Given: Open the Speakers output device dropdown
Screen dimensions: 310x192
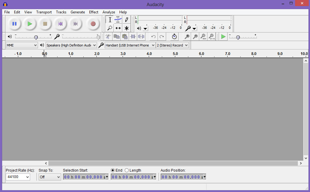Looking at the screenshot, I should 71,45.
